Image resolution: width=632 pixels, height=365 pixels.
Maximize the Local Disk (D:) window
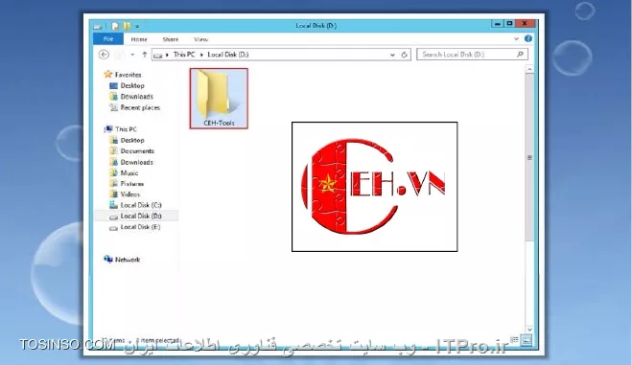[509, 24]
